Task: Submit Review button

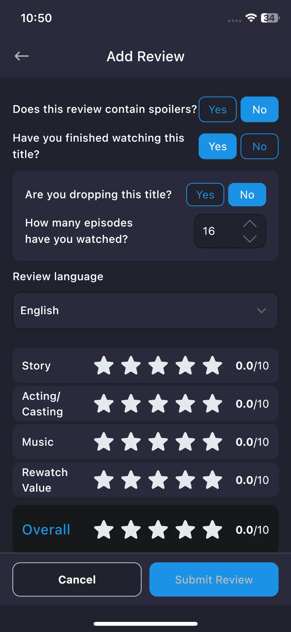Action: pyautogui.click(x=214, y=579)
